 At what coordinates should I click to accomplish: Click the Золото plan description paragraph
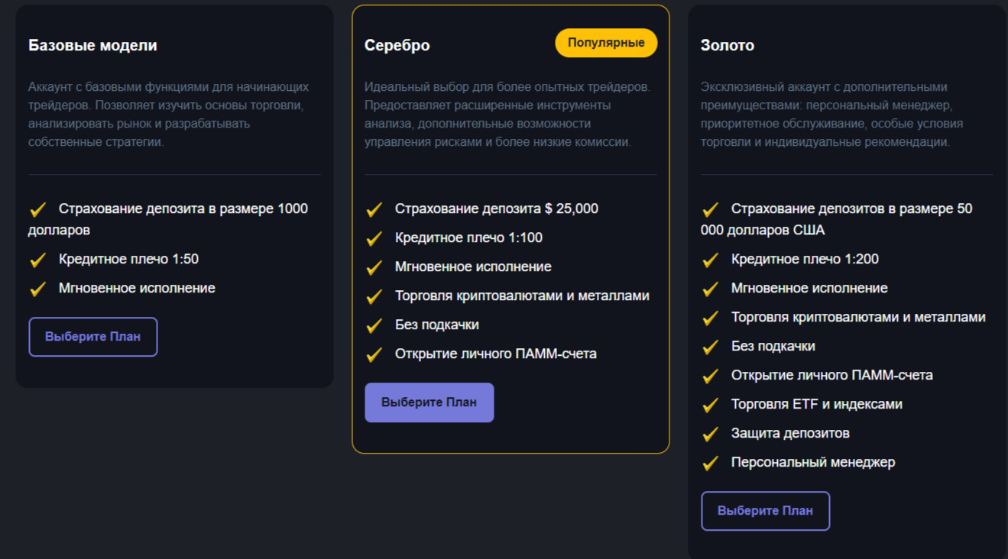point(831,115)
